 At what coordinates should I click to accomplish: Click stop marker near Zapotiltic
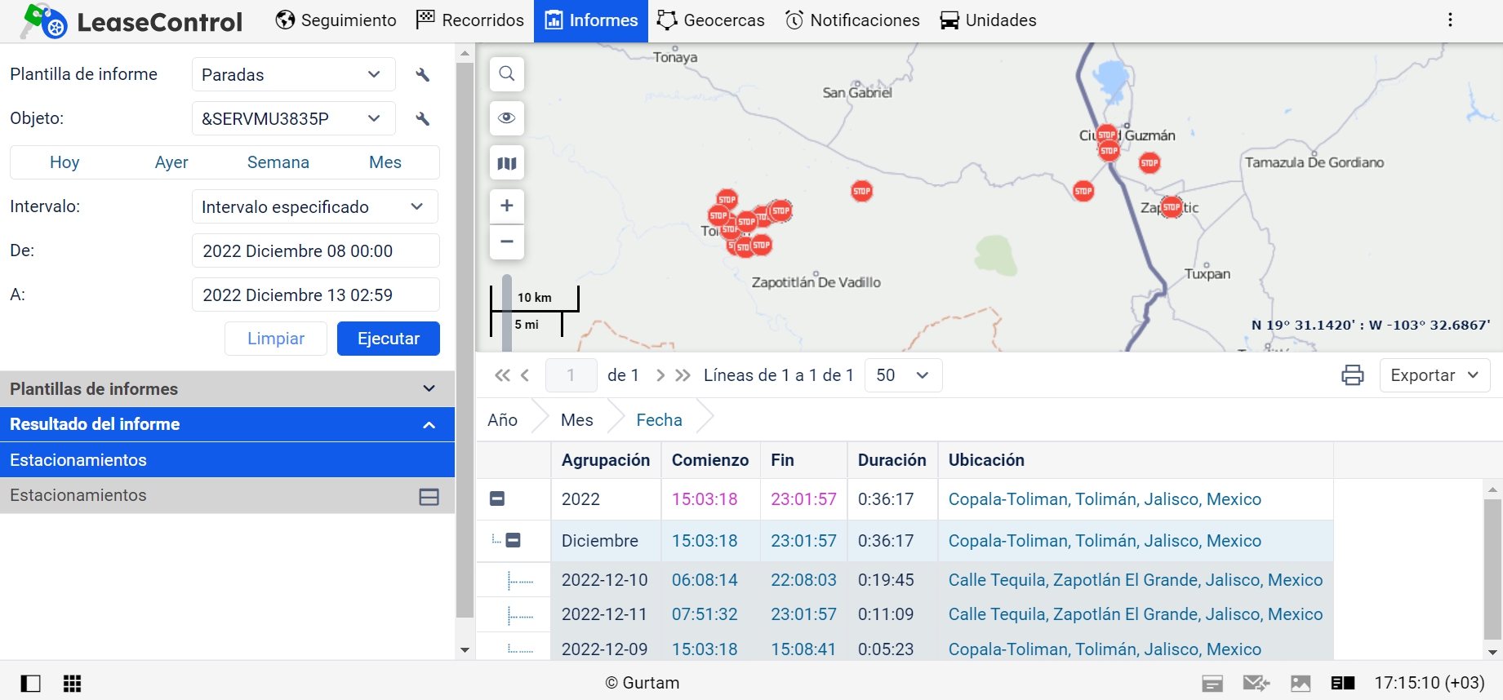click(1172, 207)
